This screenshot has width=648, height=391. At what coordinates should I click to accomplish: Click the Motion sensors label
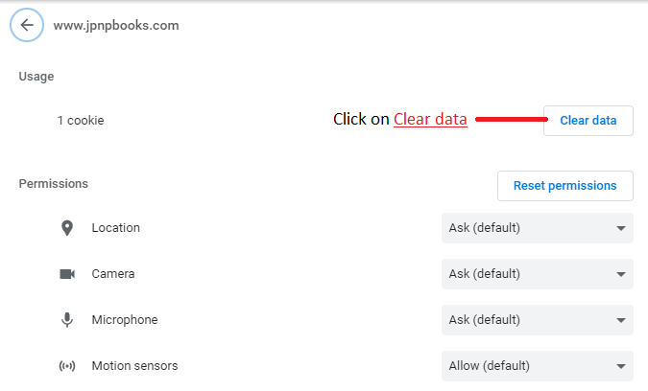tap(134, 366)
